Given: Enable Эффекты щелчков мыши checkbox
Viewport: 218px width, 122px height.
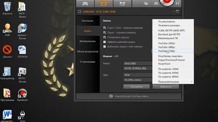Looking at the screenshot, I should (105, 42).
